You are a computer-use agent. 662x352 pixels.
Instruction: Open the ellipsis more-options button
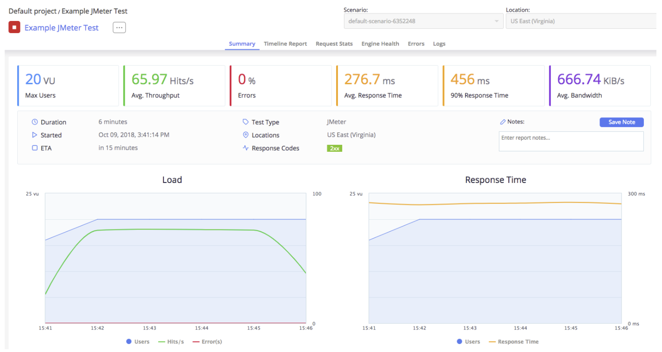(119, 27)
